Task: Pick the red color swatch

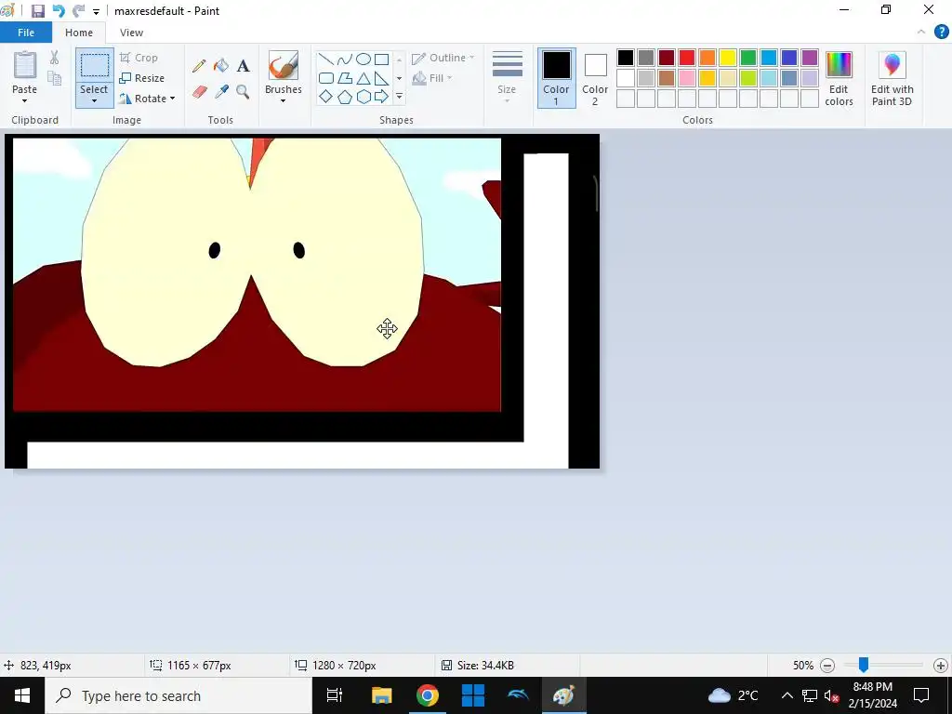Action: pyautogui.click(x=687, y=58)
